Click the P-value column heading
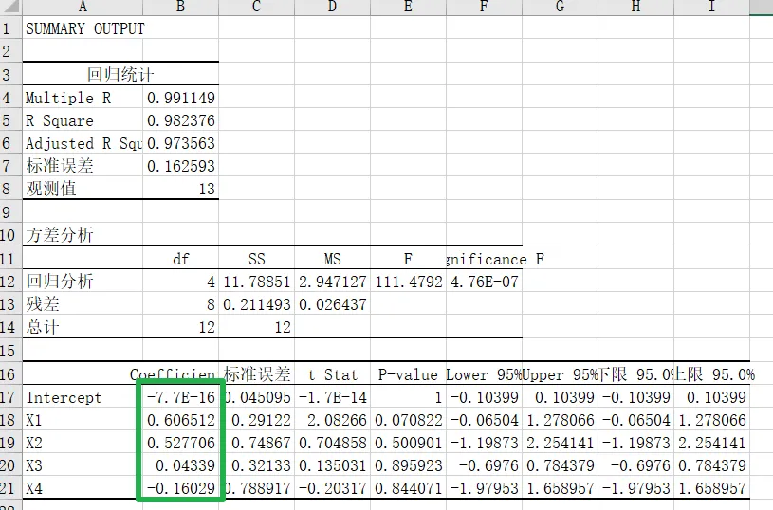Screen dimensions: 773x510 coord(408,373)
